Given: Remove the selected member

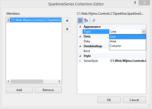Looking at the screenshot, I should [48, 90].
